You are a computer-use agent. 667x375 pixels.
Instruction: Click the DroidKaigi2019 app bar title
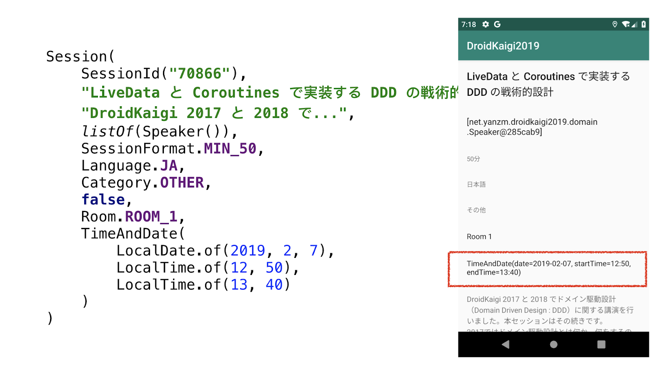coord(503,46)
